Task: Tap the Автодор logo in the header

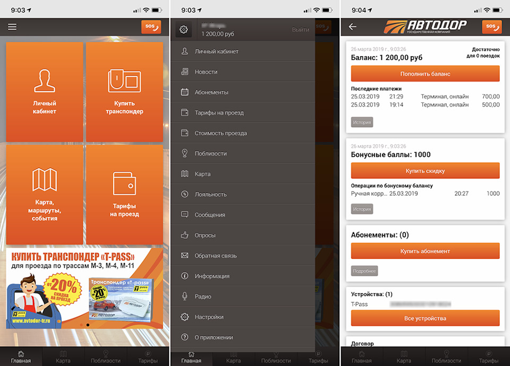Action: (426, 27)
